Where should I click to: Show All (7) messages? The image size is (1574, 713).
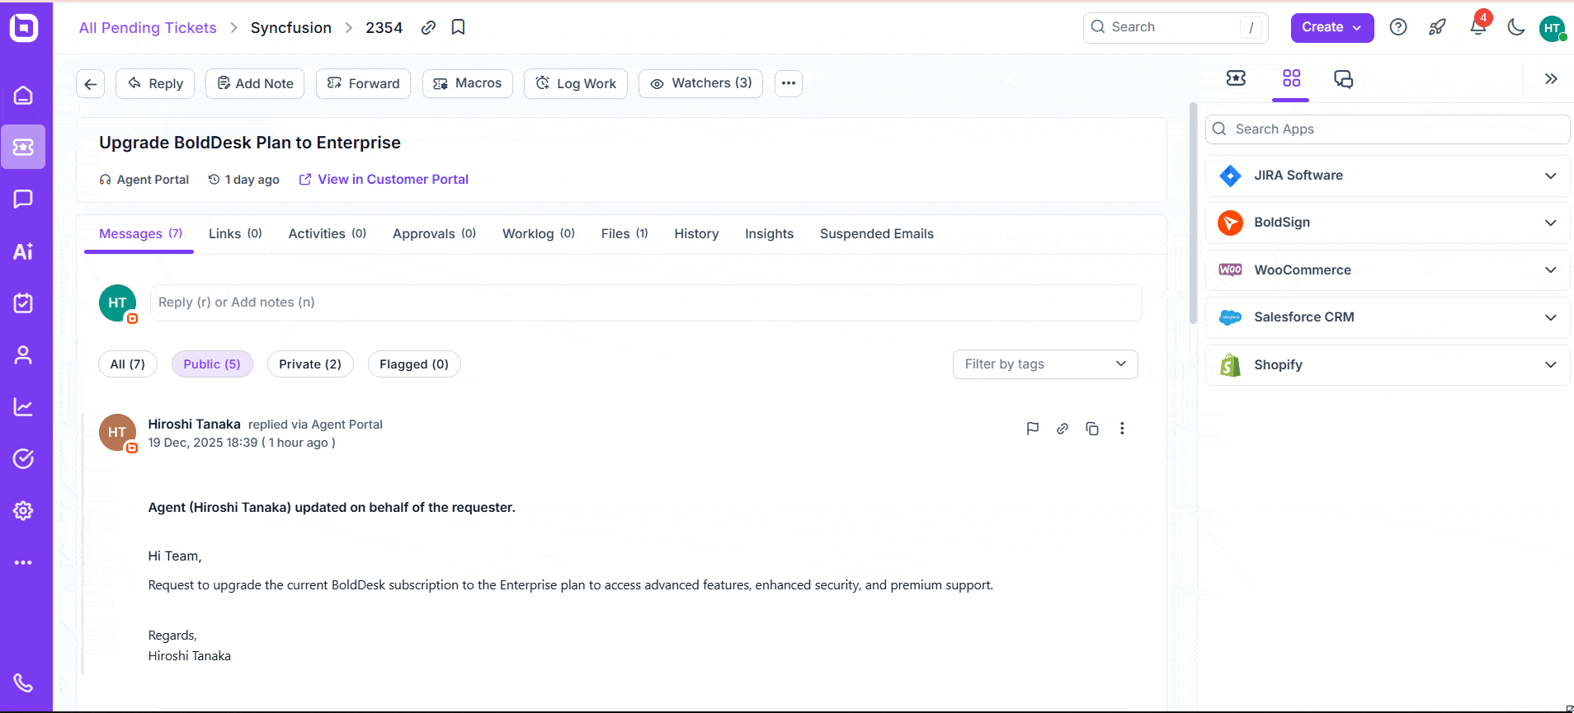(x=128, y=364)
